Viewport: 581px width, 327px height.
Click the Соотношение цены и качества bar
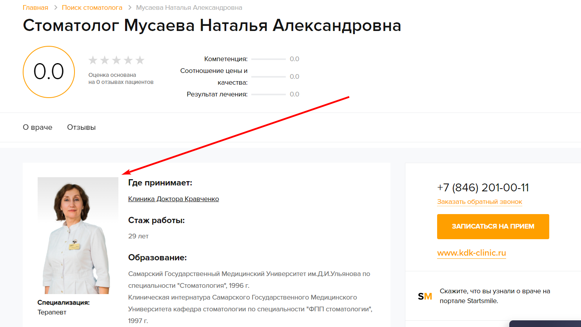[269, 77]
